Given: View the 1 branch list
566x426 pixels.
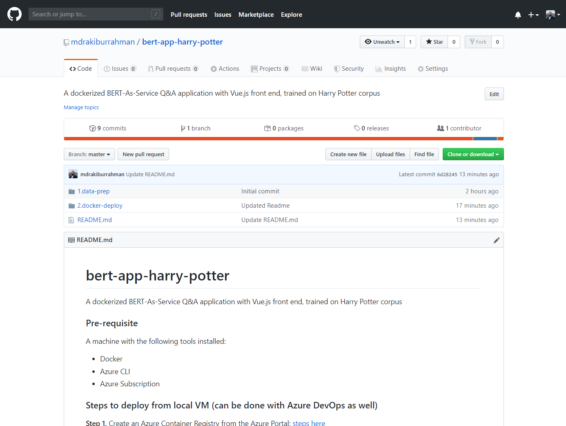Looking at the screenshot, I should click(196, 128).
